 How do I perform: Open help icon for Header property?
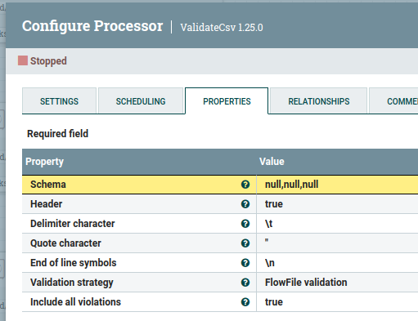pyautogui.click(x=245, y=204)
